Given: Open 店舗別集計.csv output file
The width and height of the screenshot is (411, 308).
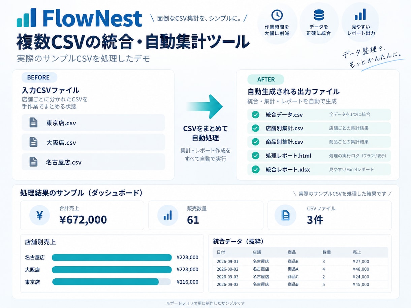Looking at the screenshot, I should (x=319, y=128).
